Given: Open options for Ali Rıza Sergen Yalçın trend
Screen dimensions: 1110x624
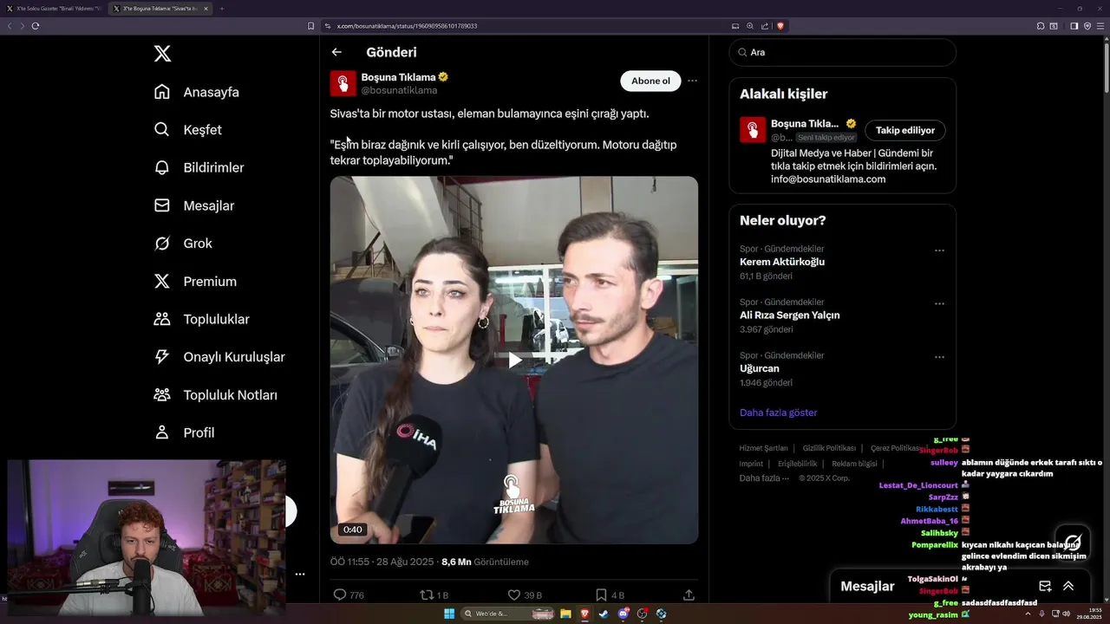Looking at the screenshot, I should click(x=939, y=303).
